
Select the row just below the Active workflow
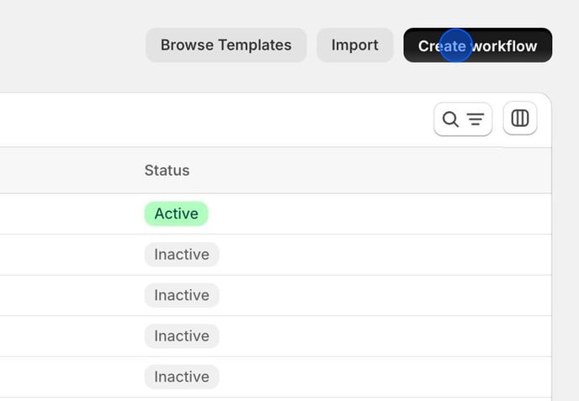pyautogui.click(x=275, y=255)
